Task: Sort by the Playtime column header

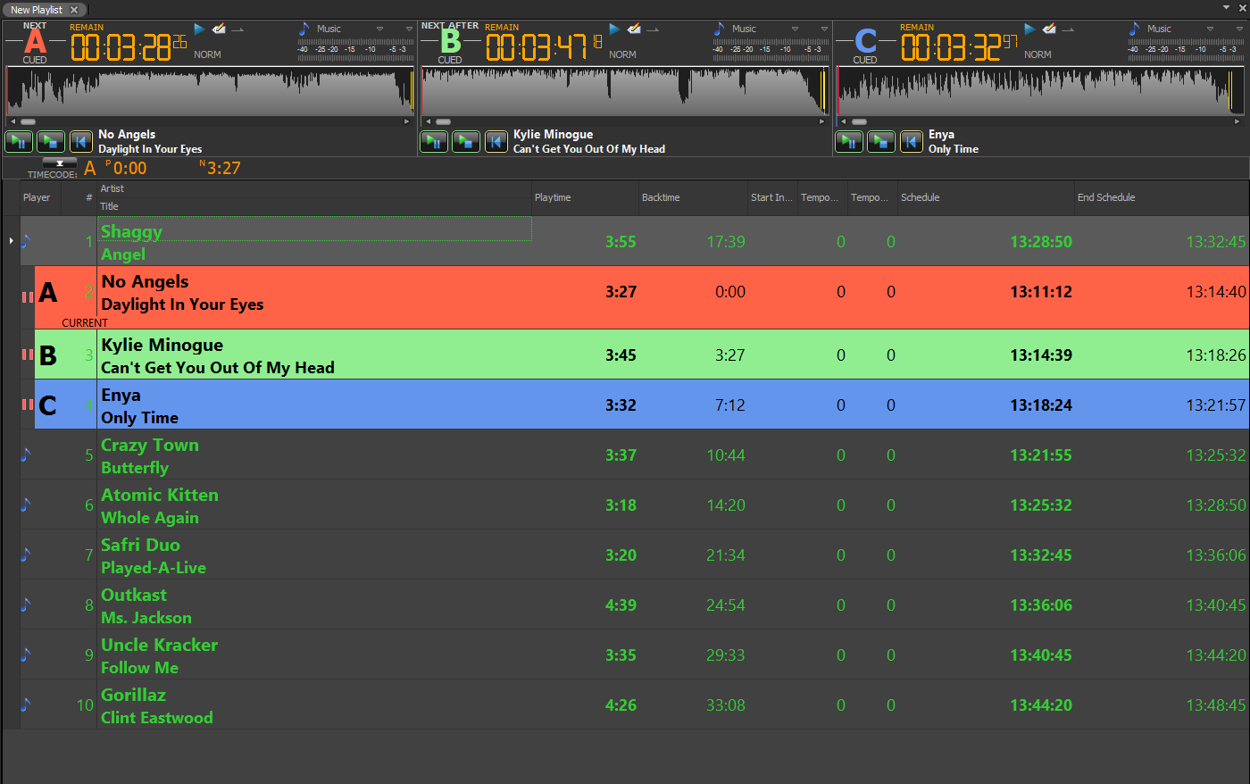Action: 553,197
